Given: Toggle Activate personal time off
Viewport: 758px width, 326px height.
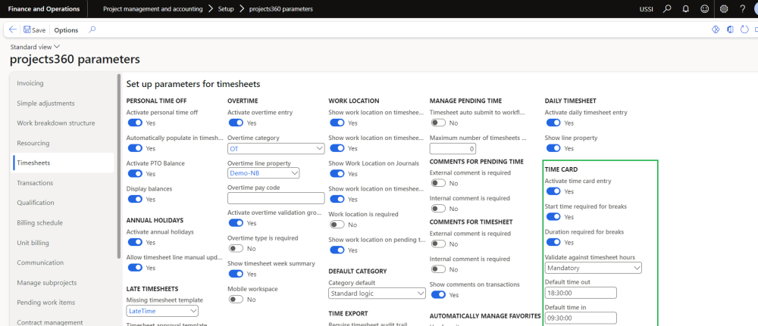Looking at the screenshot, I should click(136, 123).
